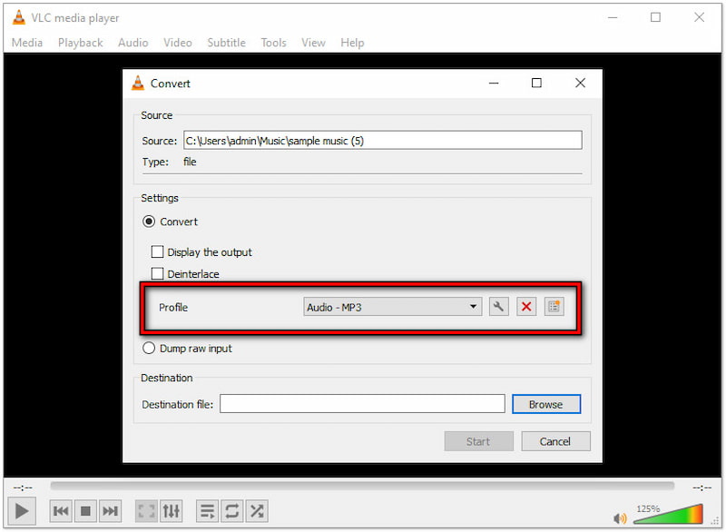Mute audio using speaker icon
The height and width of the screenshot is (532, 726).
click(621, 518)
